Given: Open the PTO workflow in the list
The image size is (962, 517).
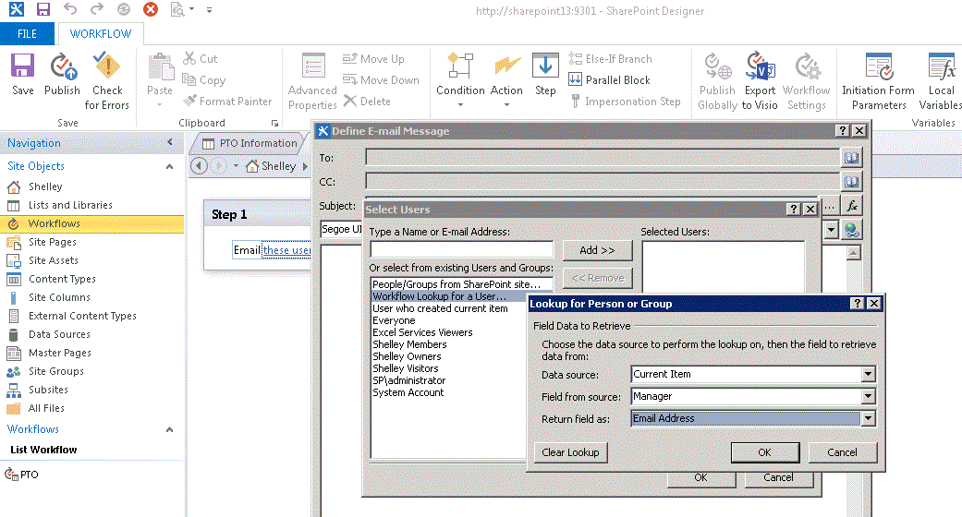Looking at the screenshot, I should point(22,474).
